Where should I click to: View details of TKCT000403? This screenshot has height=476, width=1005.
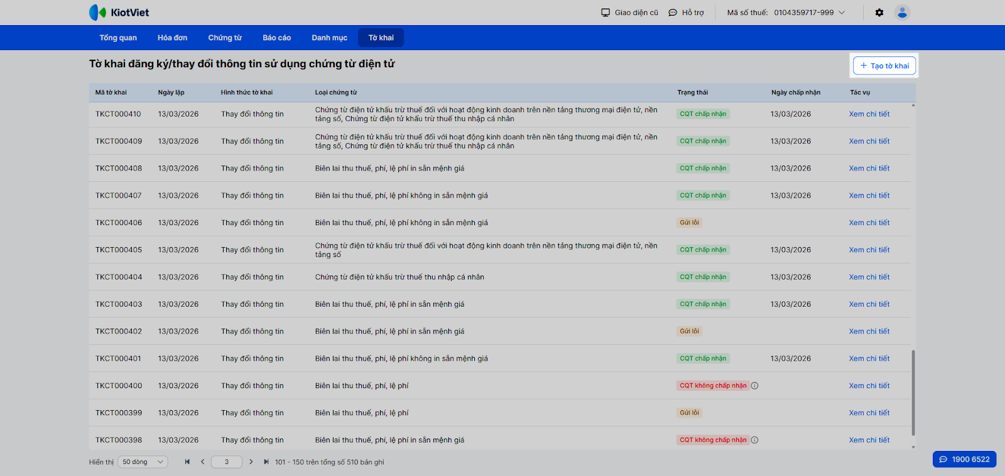pos(869,304)
